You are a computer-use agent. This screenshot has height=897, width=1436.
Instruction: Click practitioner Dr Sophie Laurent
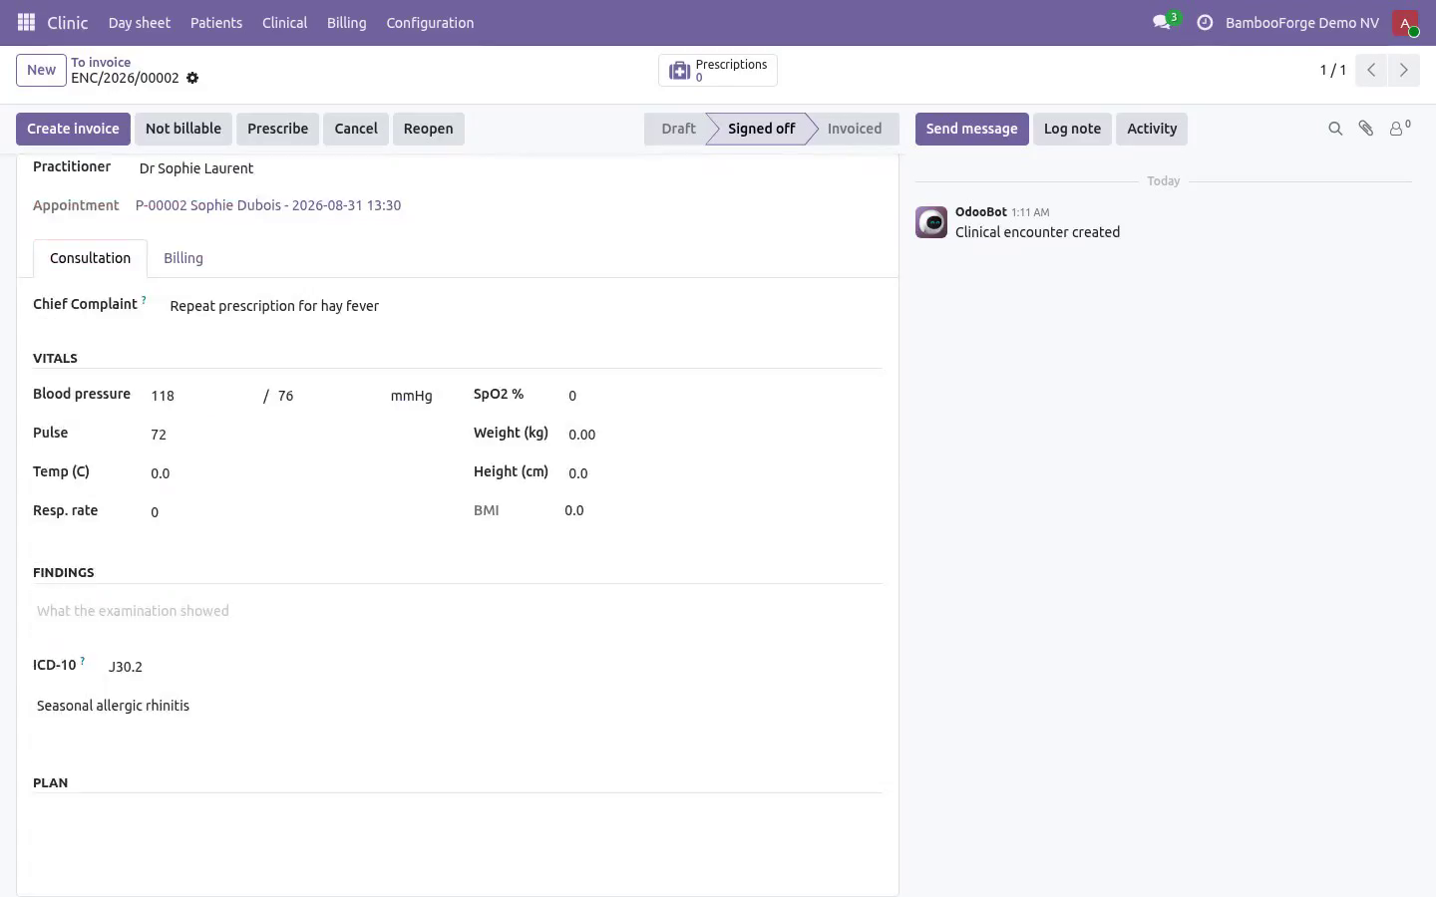coord(196,168)
